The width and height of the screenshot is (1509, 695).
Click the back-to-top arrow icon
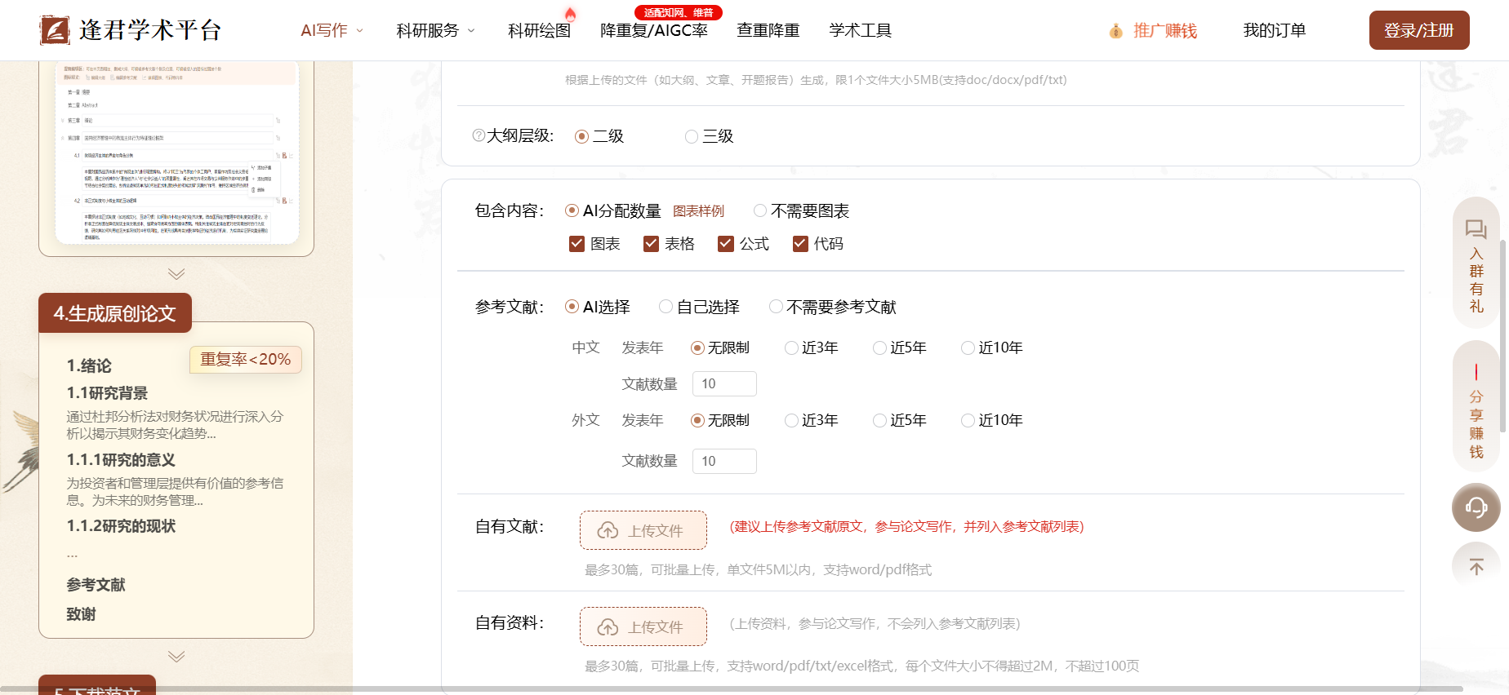[x=1476, y=566]
